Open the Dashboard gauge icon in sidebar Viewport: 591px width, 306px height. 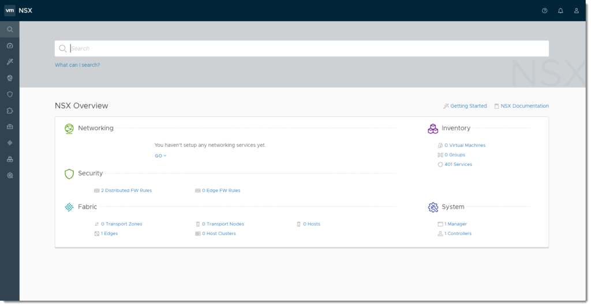10,46
